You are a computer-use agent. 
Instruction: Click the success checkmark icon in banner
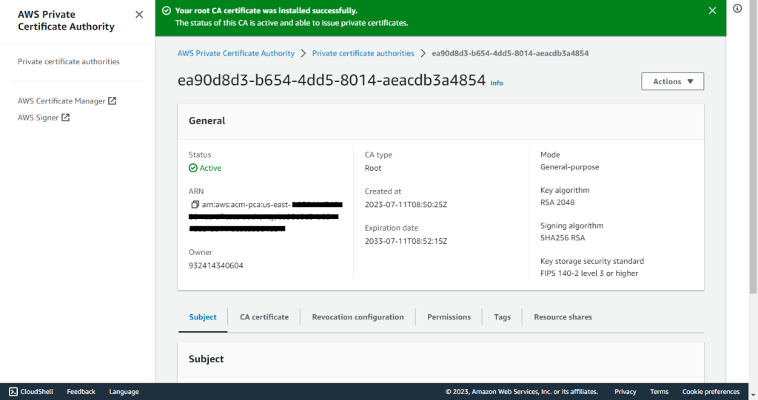(167, 10)
